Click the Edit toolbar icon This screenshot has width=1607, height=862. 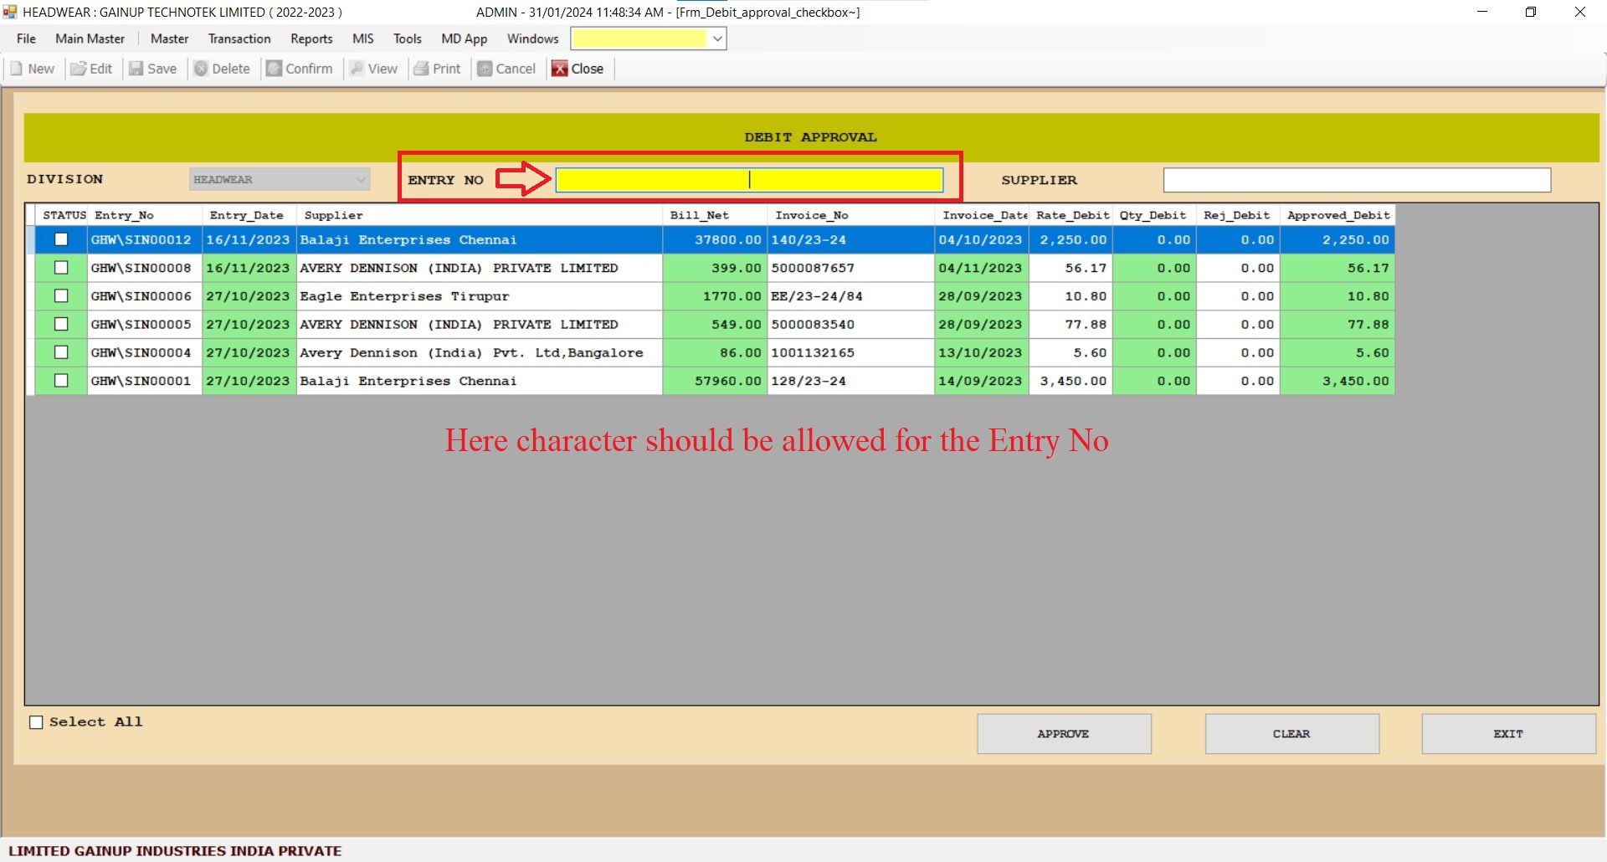(79, 69)
